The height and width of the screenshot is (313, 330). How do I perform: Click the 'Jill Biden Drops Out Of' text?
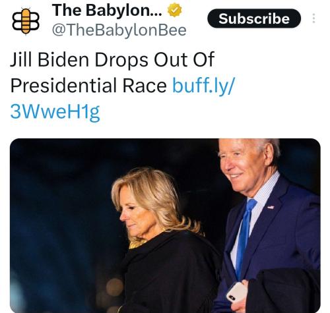tap(112, 59)
